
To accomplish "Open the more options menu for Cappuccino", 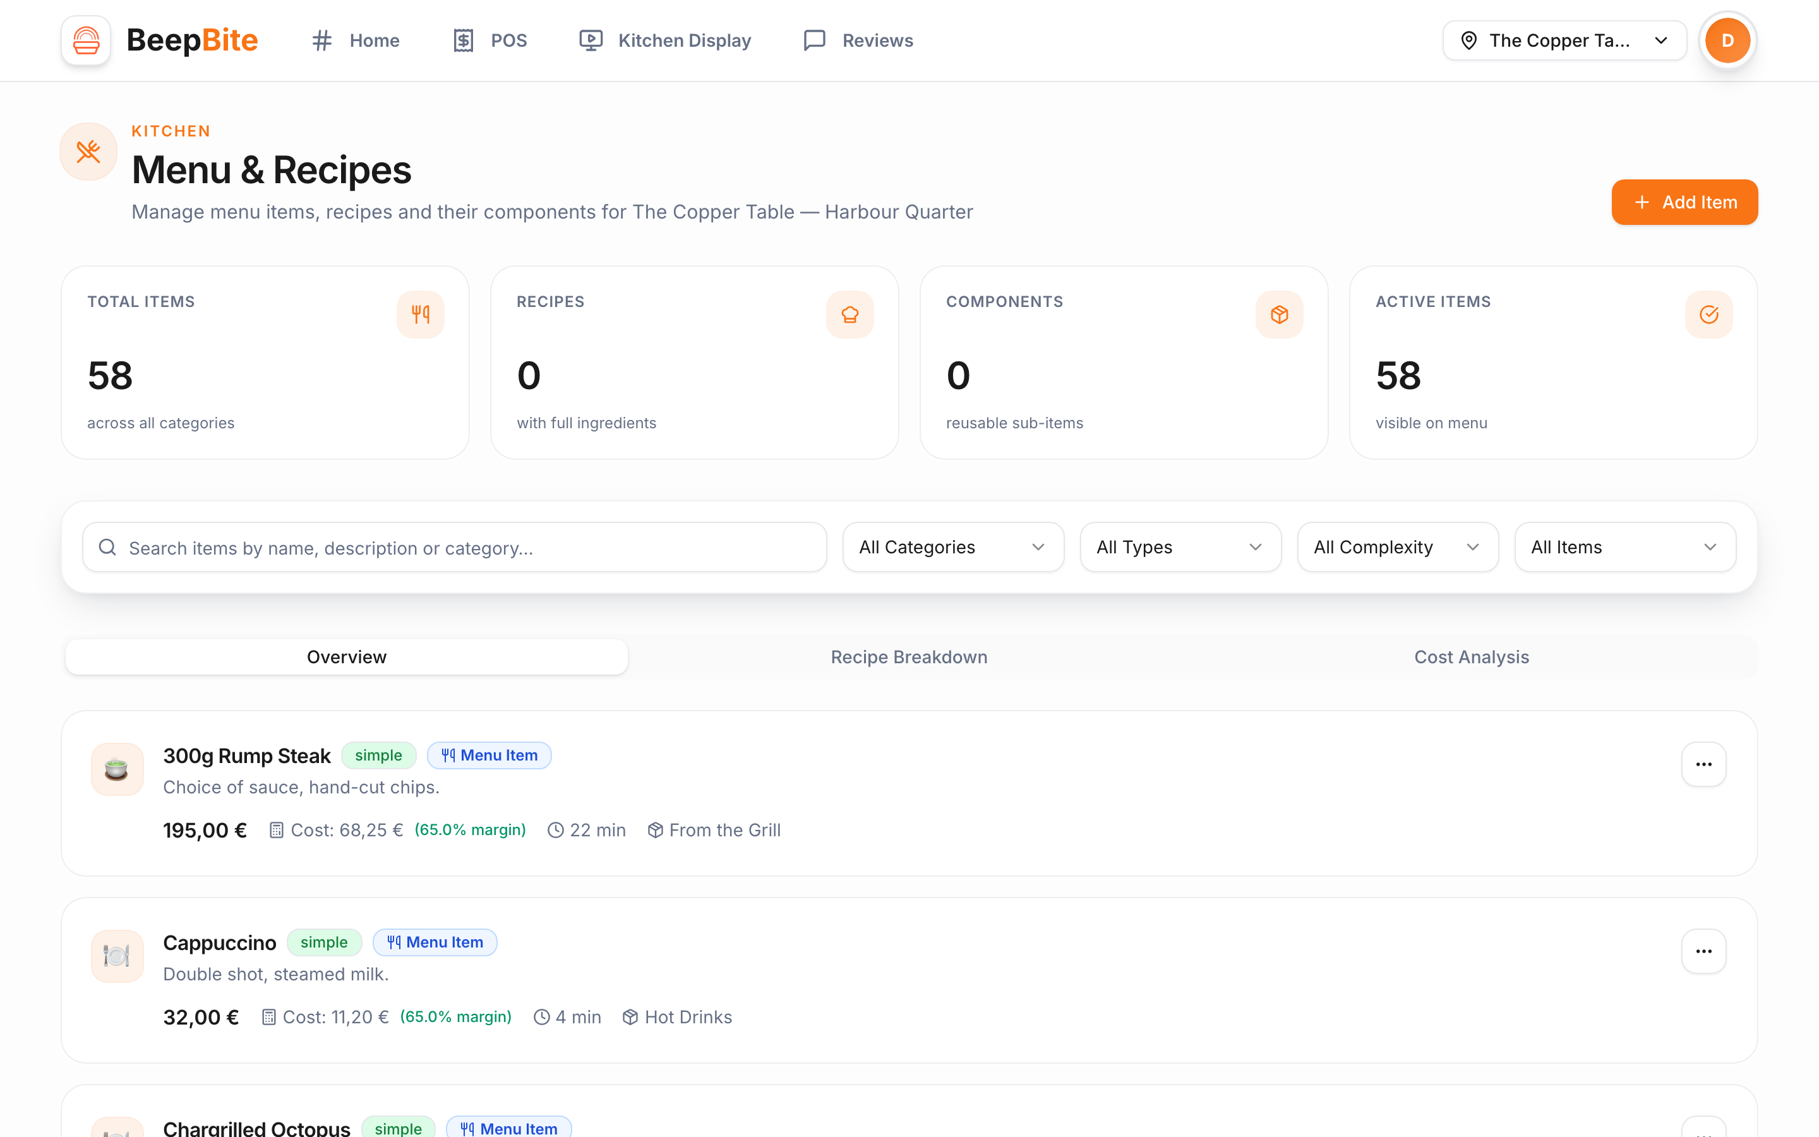I will pos(1703,952).
